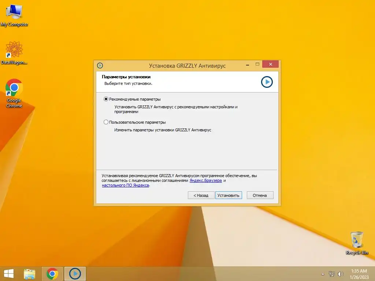Click the GRIZZLY logo in installer header
This screenshot has height=281, width=375.
[x=267, y=82]
